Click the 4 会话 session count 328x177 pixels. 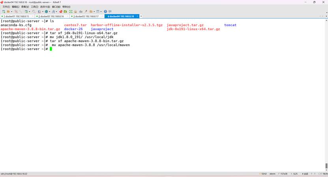click(305, 174)
